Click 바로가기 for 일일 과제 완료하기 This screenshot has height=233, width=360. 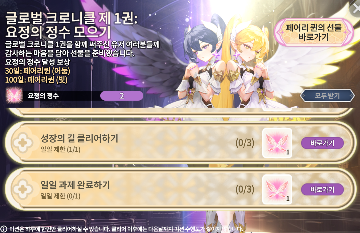[322, 189]
